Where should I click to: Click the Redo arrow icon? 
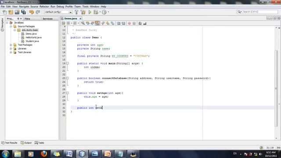tap(38, 12)
